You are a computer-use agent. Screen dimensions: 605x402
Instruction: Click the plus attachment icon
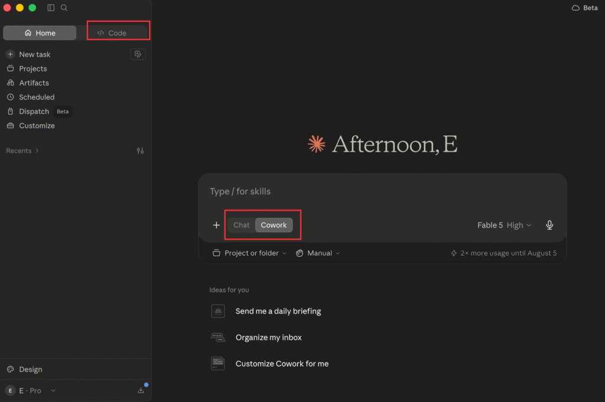(x=216, y=225)
